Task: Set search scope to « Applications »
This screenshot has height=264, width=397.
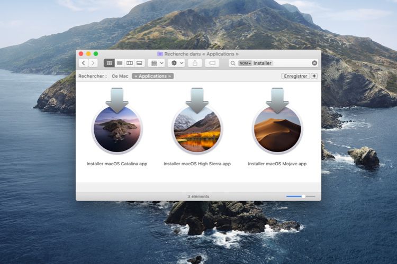Action: click(x=152, y=76)
